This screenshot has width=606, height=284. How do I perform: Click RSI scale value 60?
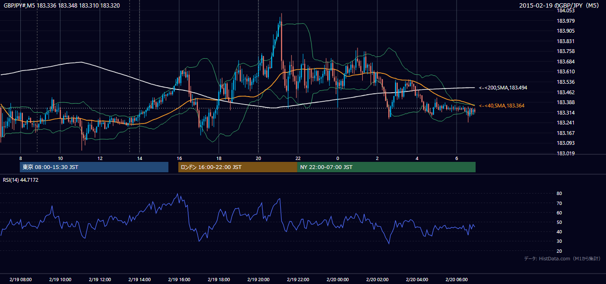(559, 213)
